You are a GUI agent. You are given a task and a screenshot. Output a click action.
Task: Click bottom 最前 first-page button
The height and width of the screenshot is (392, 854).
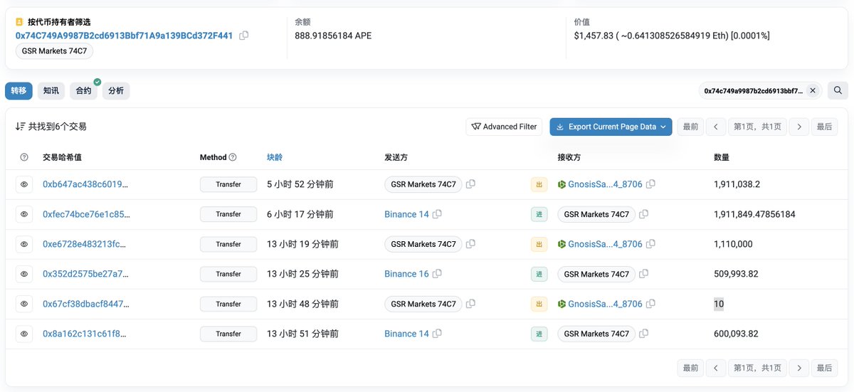690,368
